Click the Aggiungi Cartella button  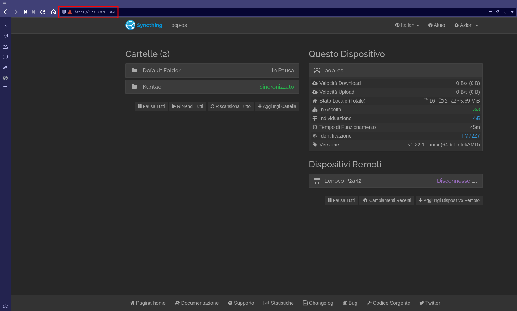pos(277,106)
